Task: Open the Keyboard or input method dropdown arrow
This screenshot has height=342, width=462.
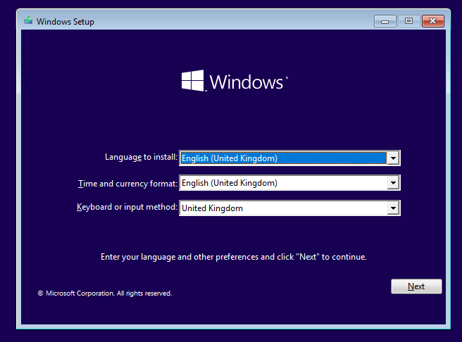Action: pyautogui.click(x=393, y=208)
